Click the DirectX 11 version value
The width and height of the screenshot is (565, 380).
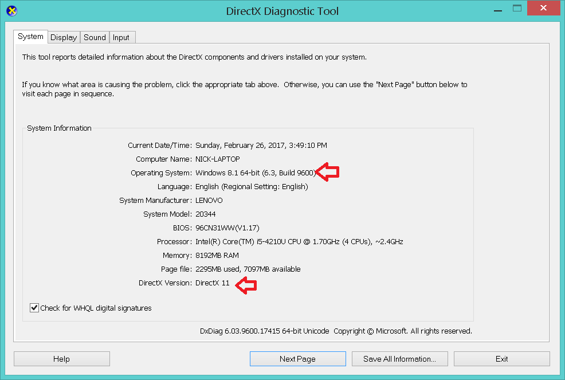pos(212,283)
